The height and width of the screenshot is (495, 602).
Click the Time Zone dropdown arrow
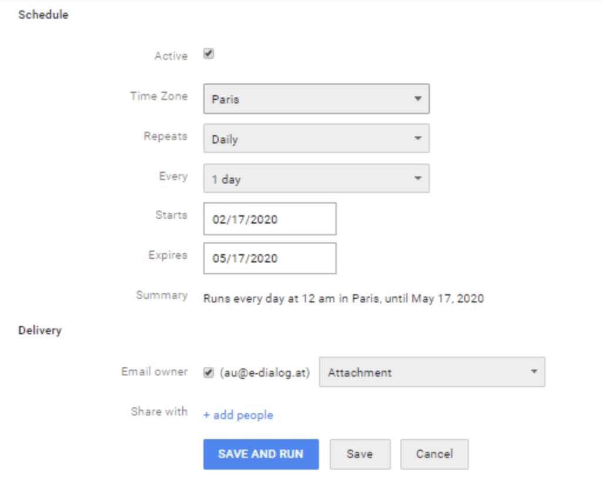[x=418, y=98]
